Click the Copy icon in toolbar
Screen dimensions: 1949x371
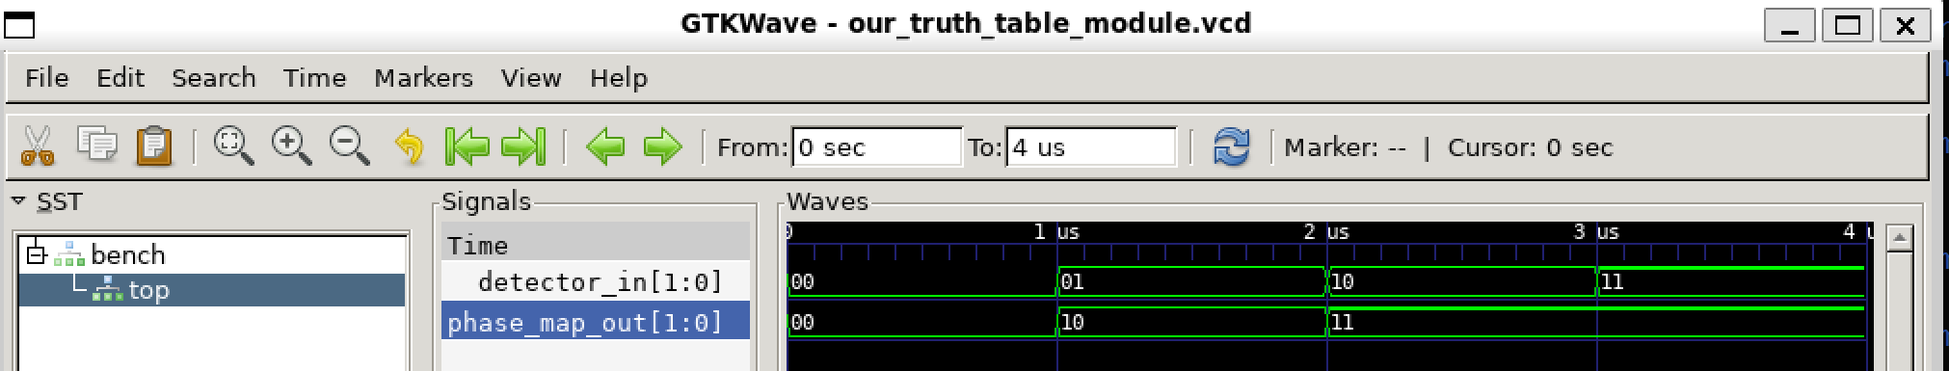tap(96, 146)
